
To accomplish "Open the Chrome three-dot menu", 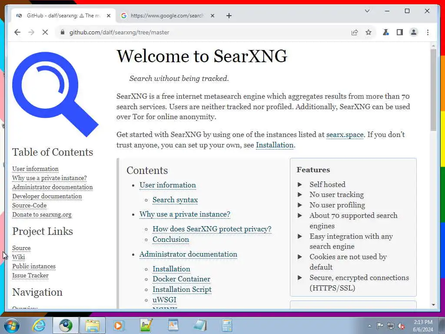I will click(428, 32).
